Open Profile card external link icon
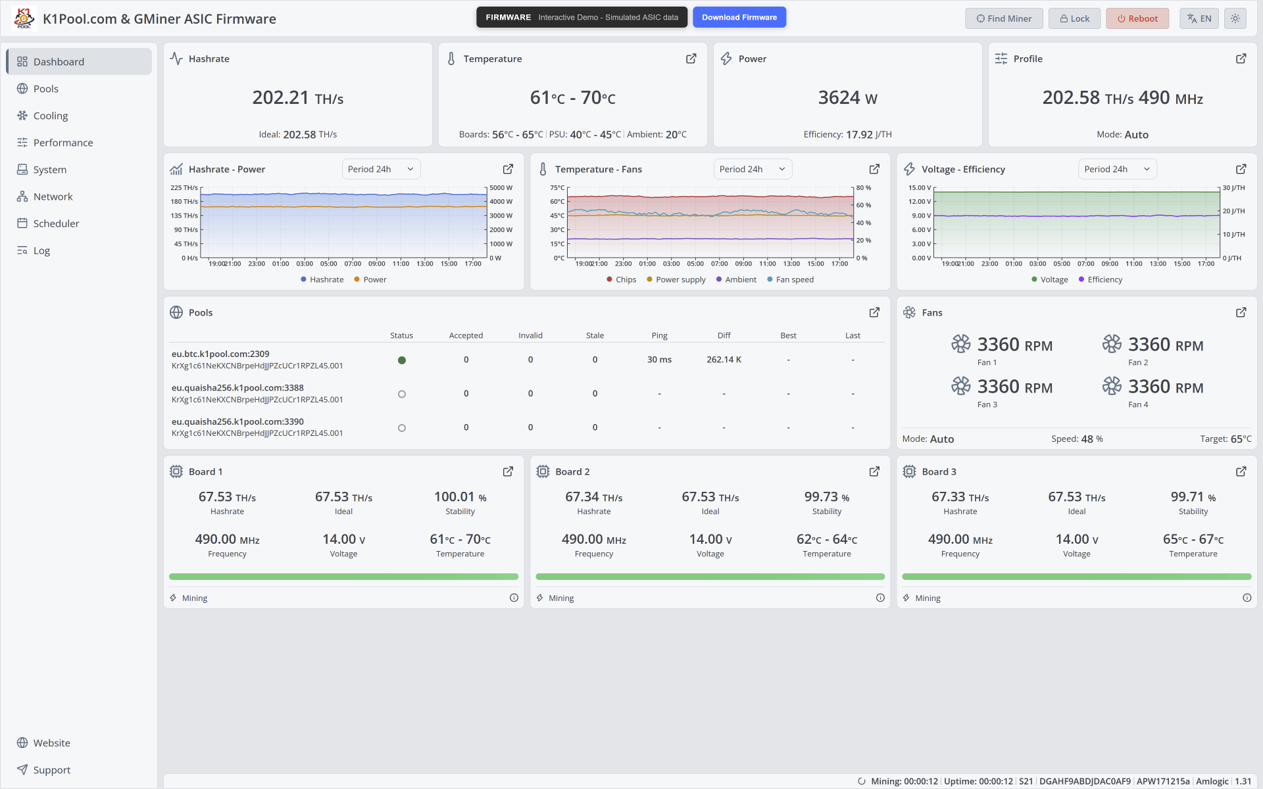The height and width of the screenshot is (789, 1263). coord(1241,59)
